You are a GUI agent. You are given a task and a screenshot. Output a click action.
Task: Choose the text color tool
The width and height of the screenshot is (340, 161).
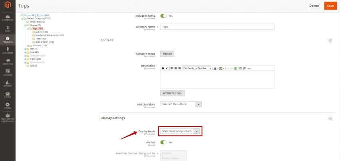pyautogui.click(x=215, y=68)
